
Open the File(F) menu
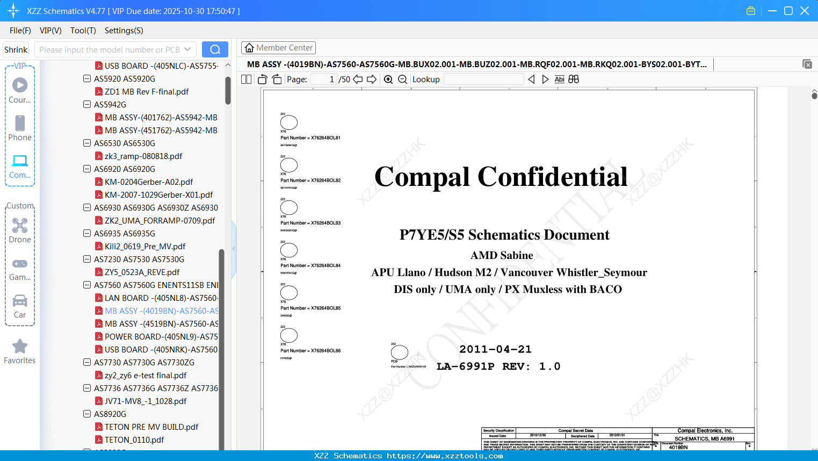point(20,31)
